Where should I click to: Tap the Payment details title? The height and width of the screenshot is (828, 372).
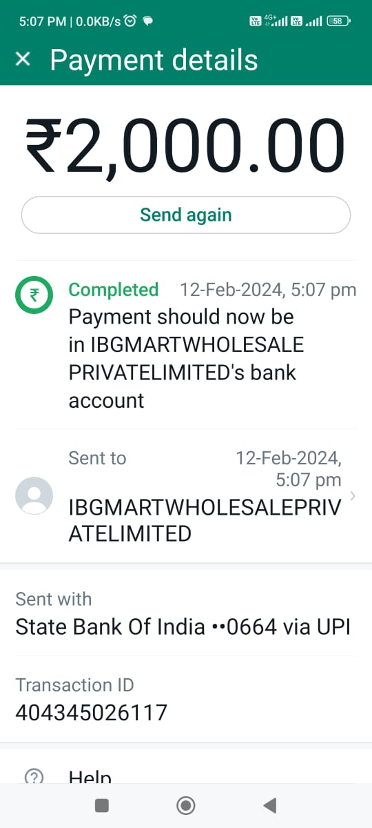coord(154,60)
